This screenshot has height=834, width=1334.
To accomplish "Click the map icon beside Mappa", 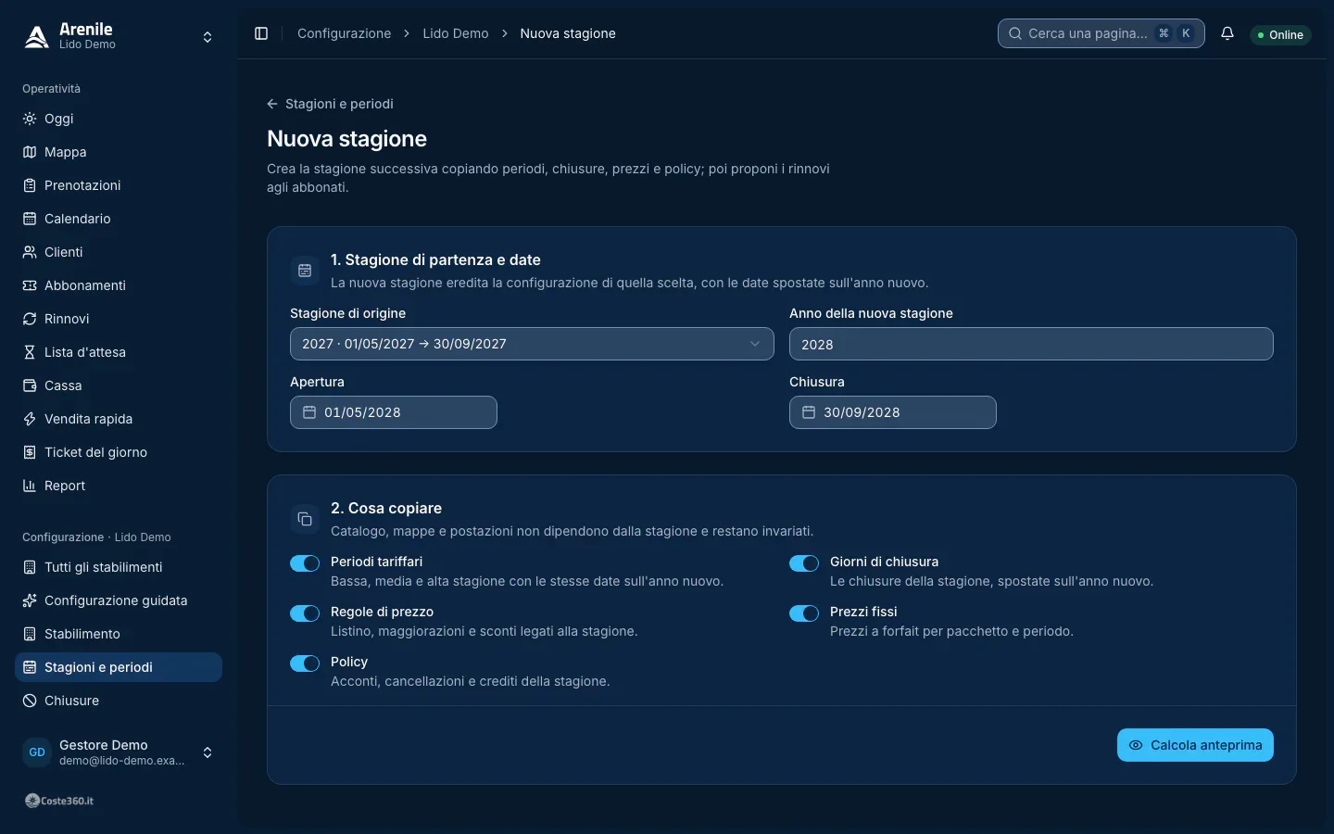I will pos(30,152).
